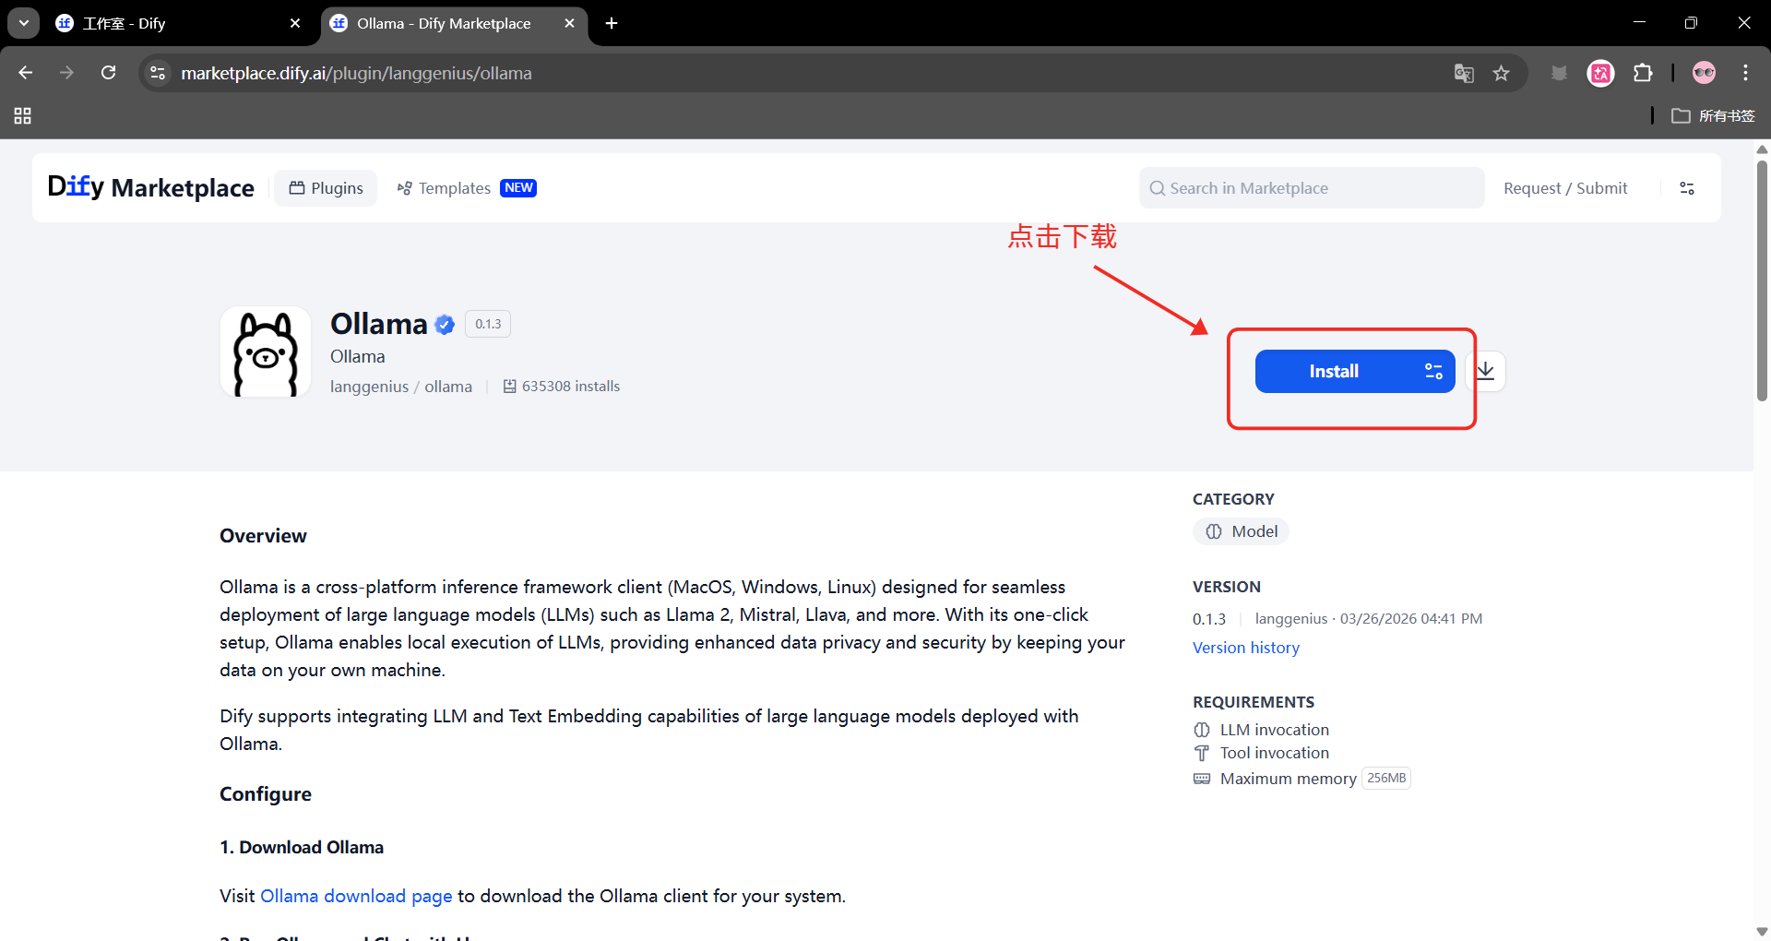Image resolution: width=1771 pixels, height=941 pixels.
Task: Close the 工作室 - Dify tab
Action: [x=295, y=23]
